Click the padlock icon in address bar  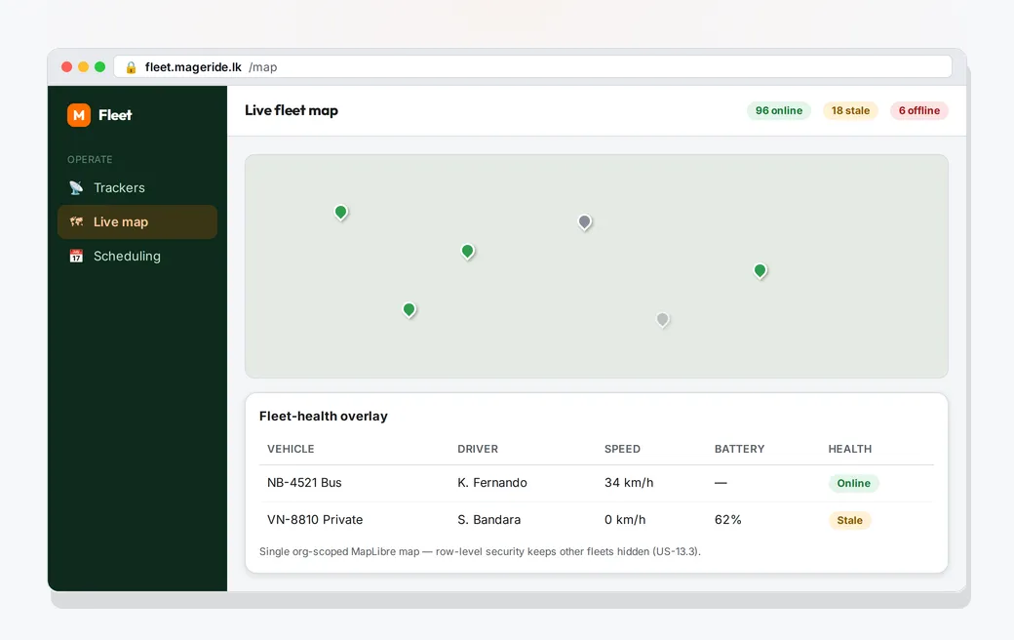point(132,67)
